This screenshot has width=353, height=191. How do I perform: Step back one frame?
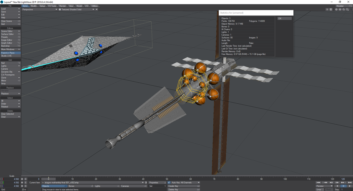(x=331, y=182)
